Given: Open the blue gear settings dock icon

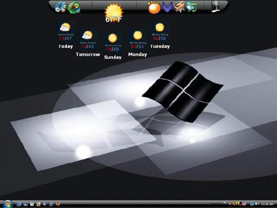Looking at the screenshot, I should [60, 7].
